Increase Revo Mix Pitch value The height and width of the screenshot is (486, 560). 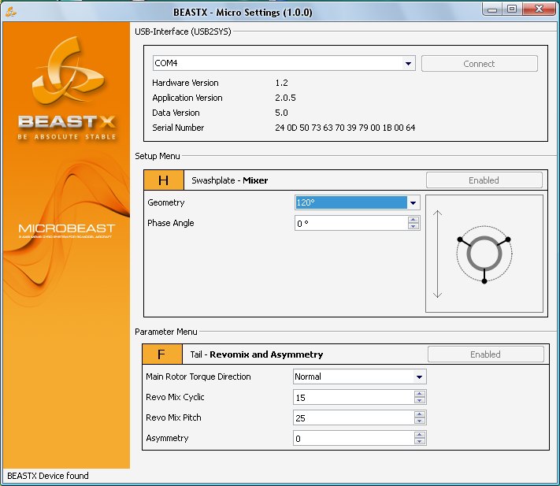(x=420, y=414)
